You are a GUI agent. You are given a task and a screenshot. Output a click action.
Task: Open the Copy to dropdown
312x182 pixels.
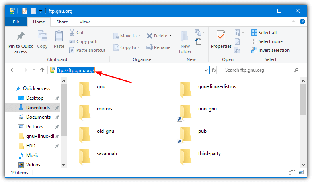click(127, 47)
